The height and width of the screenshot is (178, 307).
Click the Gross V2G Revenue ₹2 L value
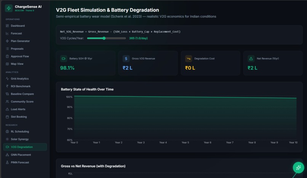tap(128, 68)
